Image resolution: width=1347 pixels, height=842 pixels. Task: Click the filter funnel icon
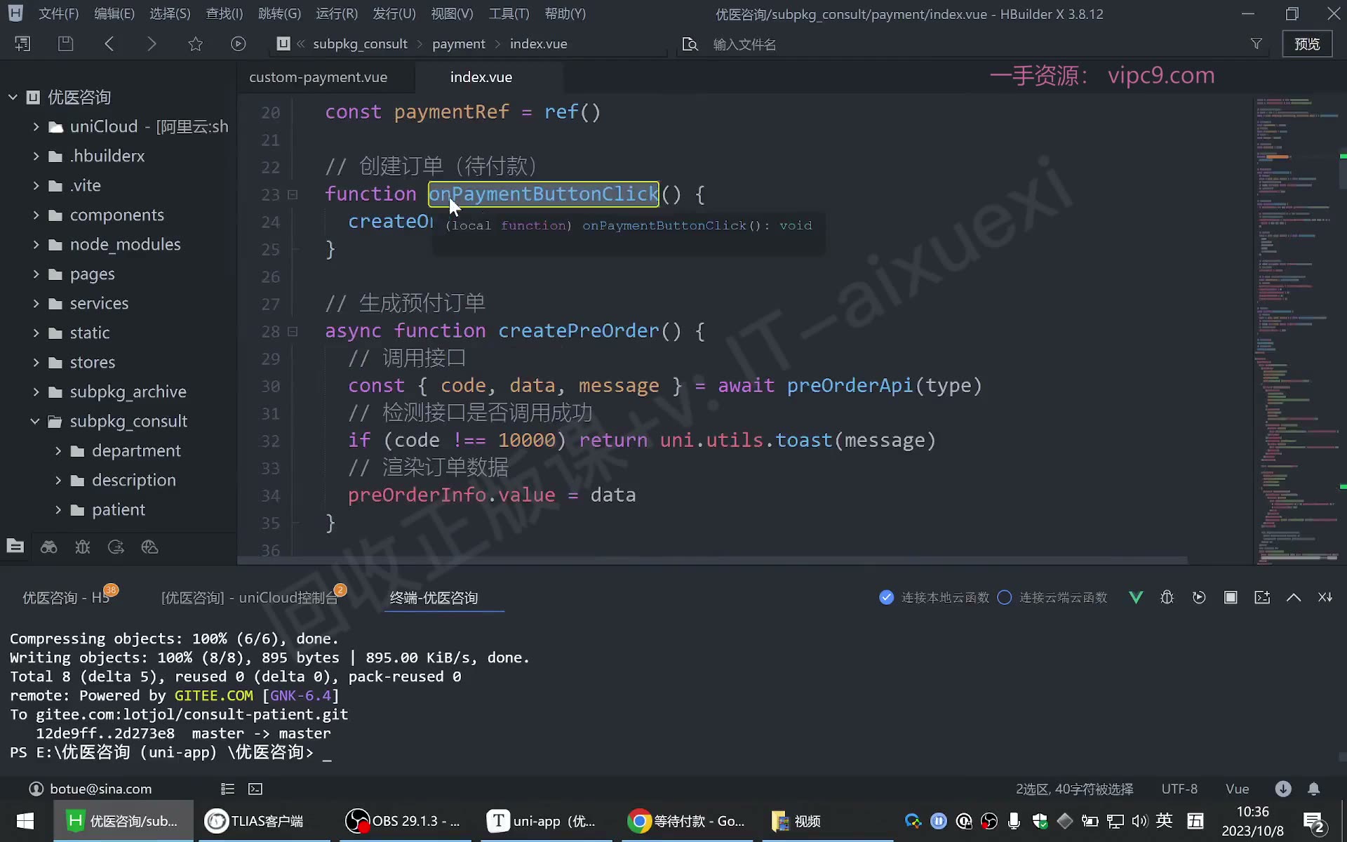coord(1256,44)
